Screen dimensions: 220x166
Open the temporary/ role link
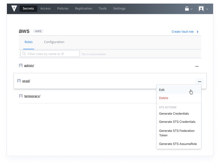click(x=32, y=96)
